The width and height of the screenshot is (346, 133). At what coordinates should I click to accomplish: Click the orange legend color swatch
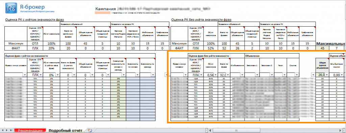pos(102,13)
